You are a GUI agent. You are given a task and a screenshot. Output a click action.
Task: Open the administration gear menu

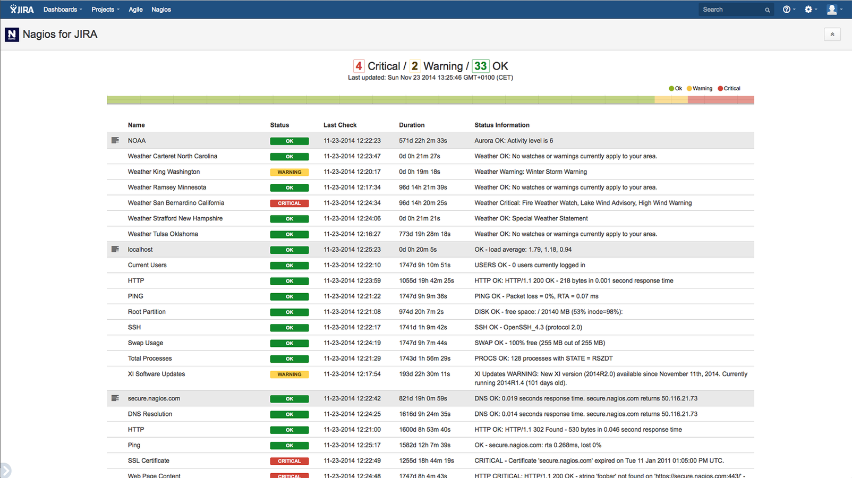click(811, 10)
